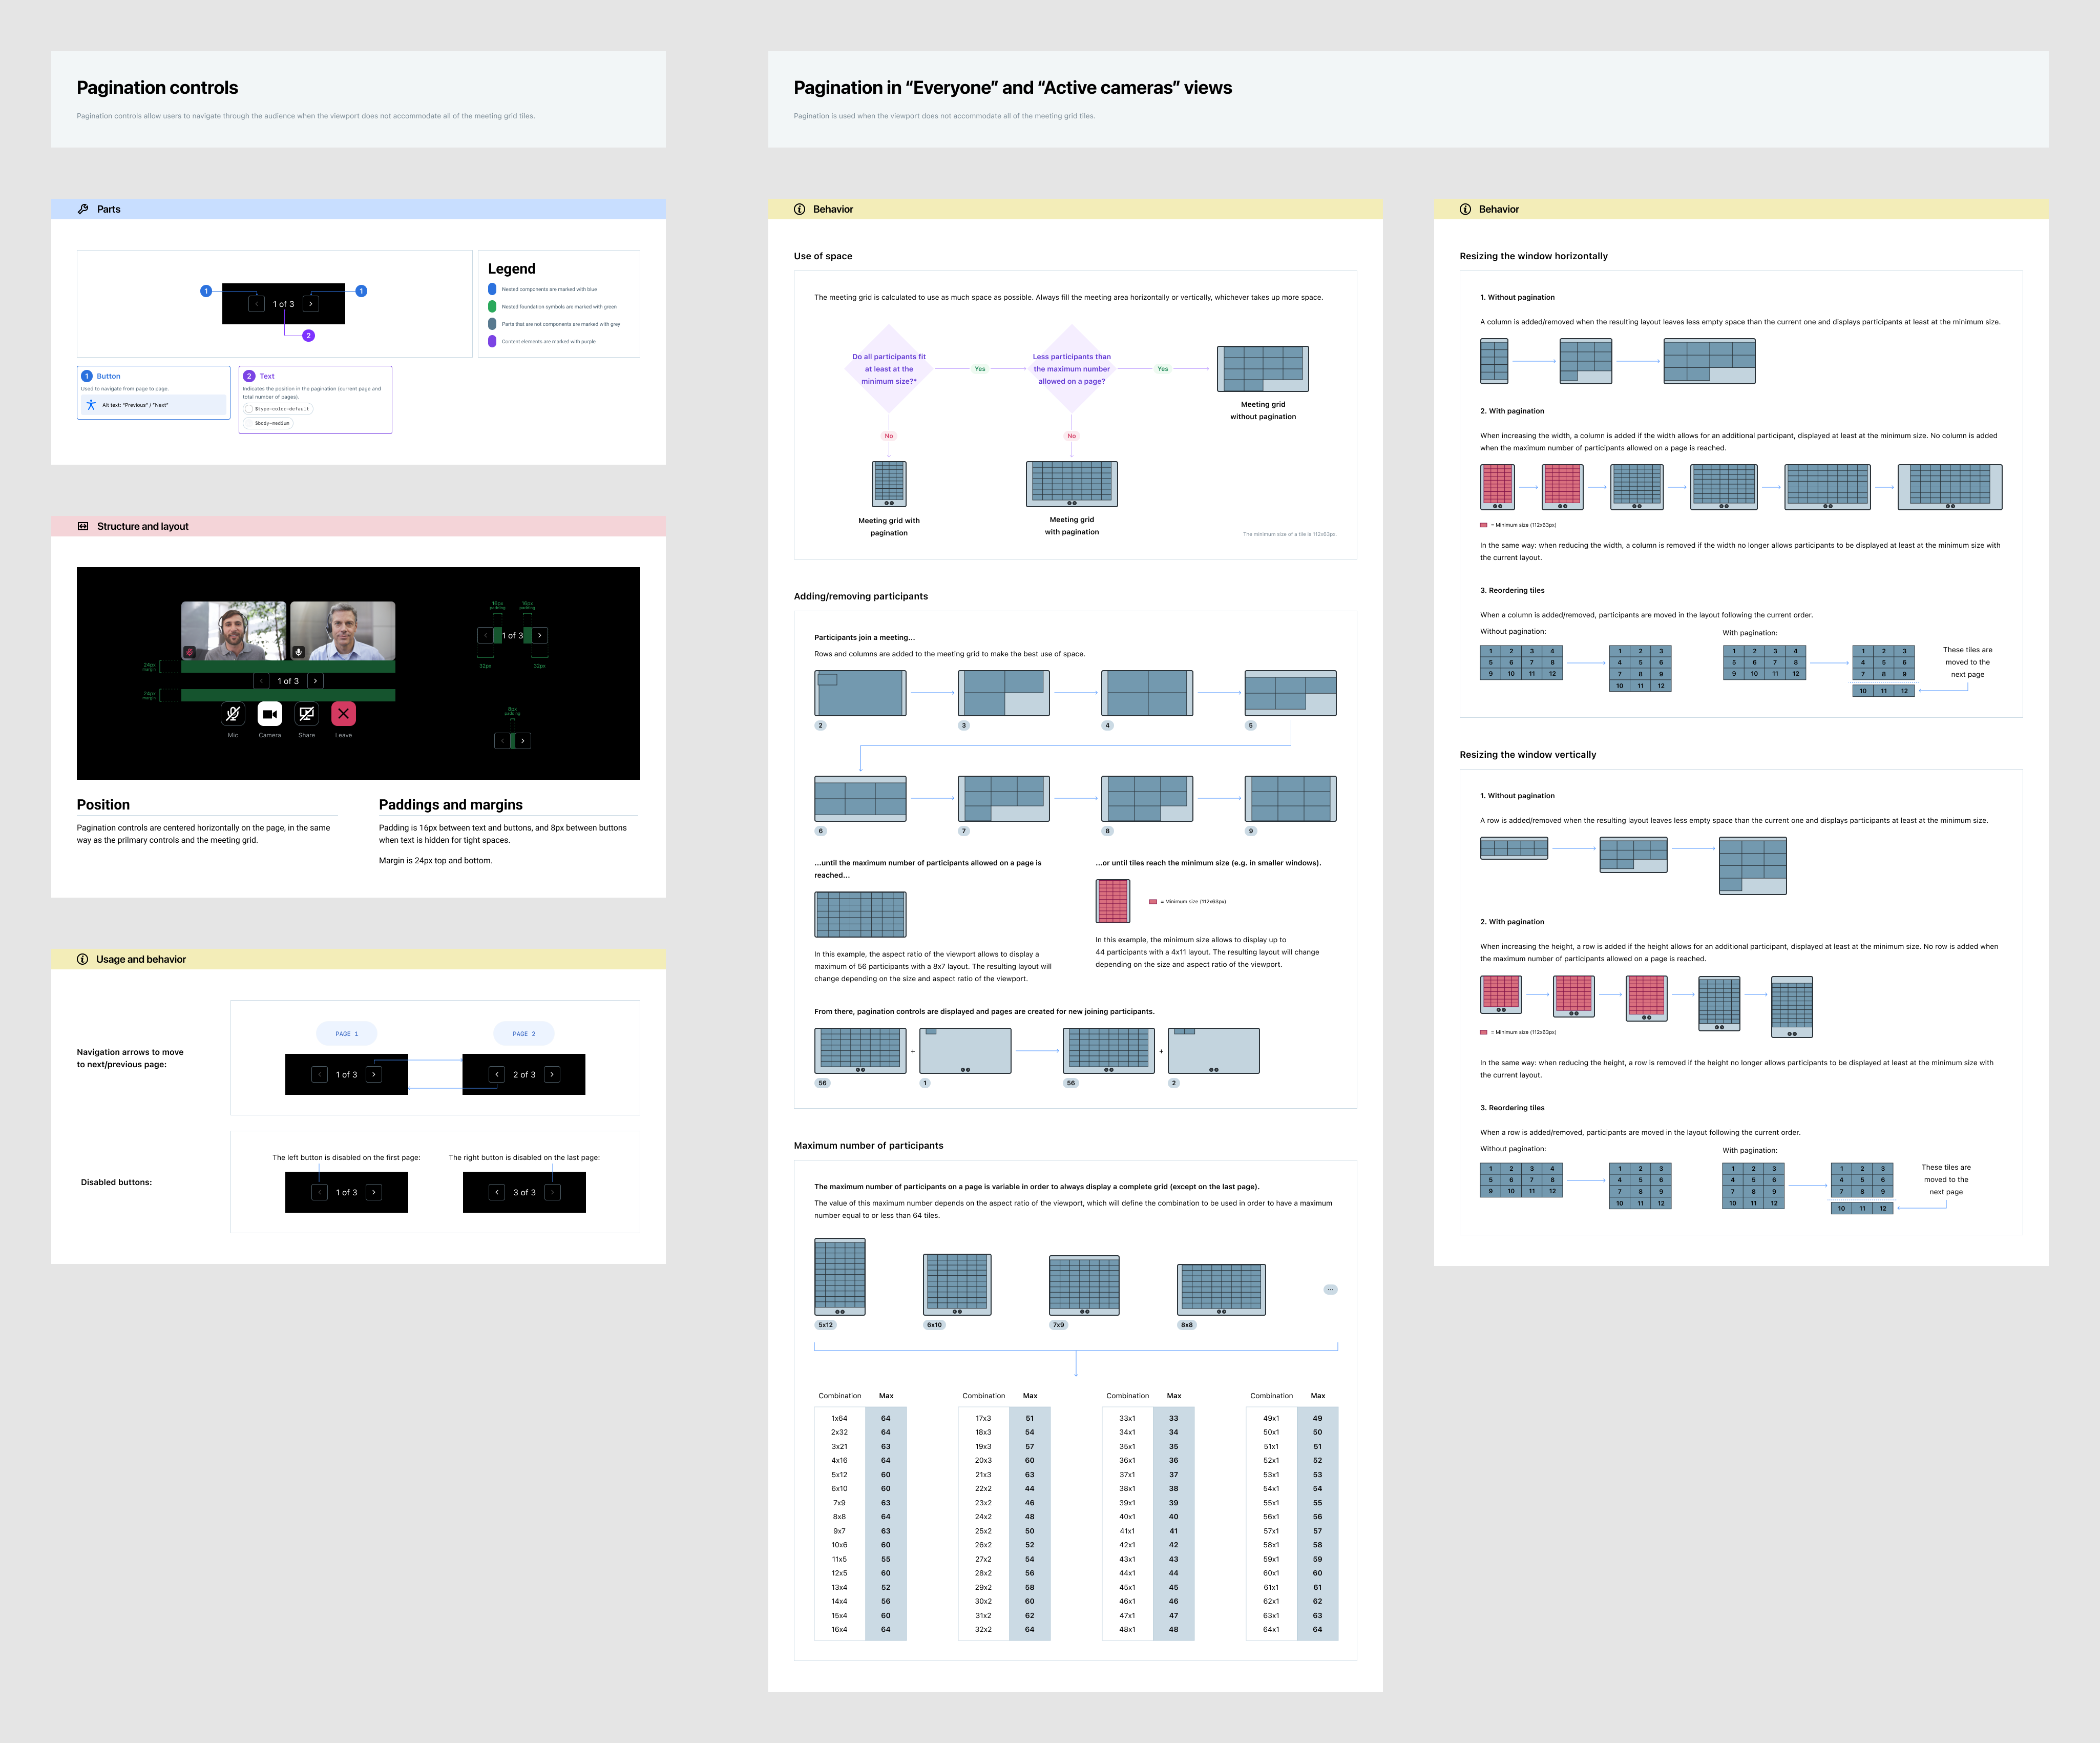
Task: Click the Disabled buttons: label
Action: pos(117,1182)
